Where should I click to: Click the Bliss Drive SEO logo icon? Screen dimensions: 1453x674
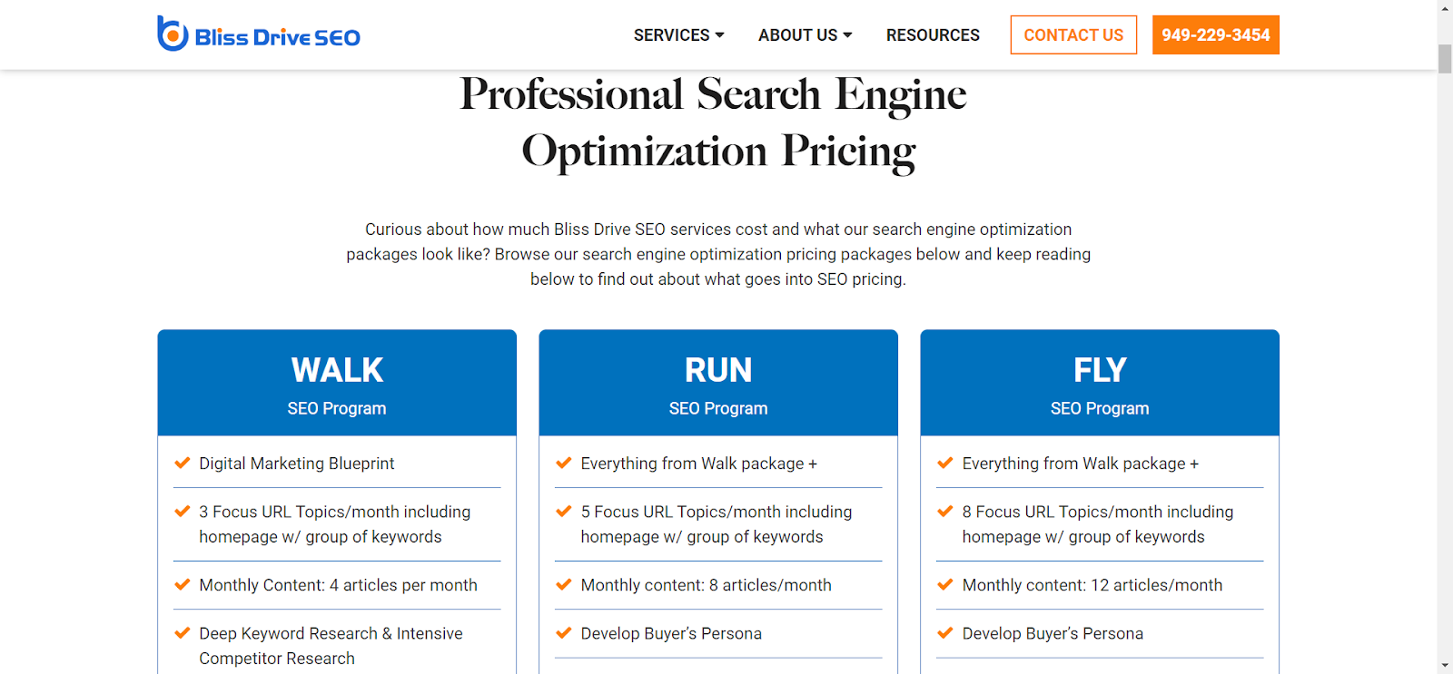tap(172, 34)
